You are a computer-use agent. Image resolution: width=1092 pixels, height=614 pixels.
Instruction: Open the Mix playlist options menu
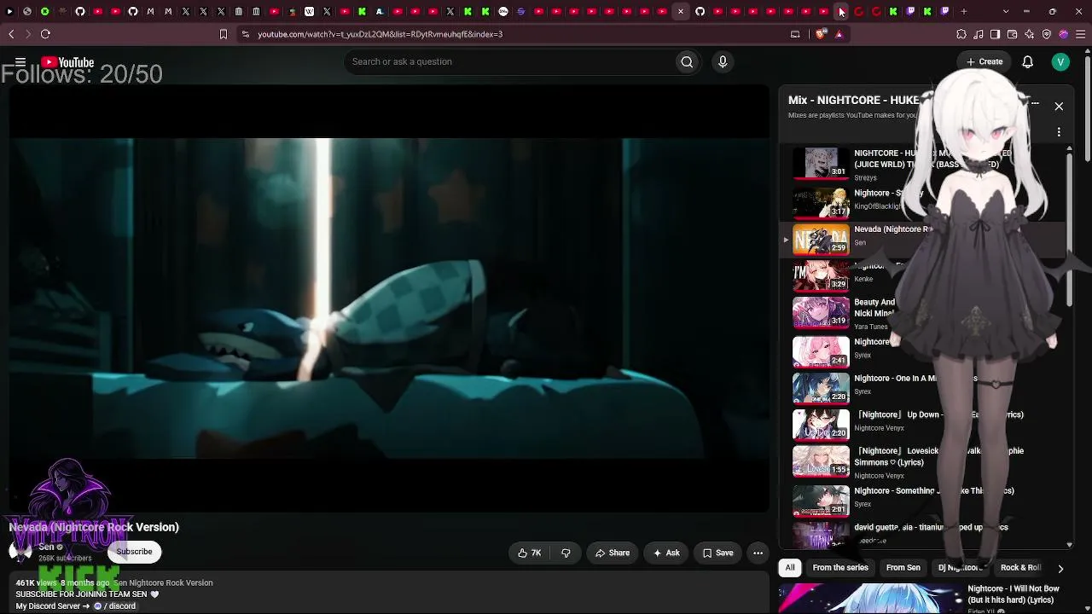1059,132
